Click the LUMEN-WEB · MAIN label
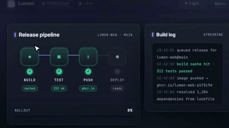This screenshot has width=229, height=128. click(x=115, y=35)
